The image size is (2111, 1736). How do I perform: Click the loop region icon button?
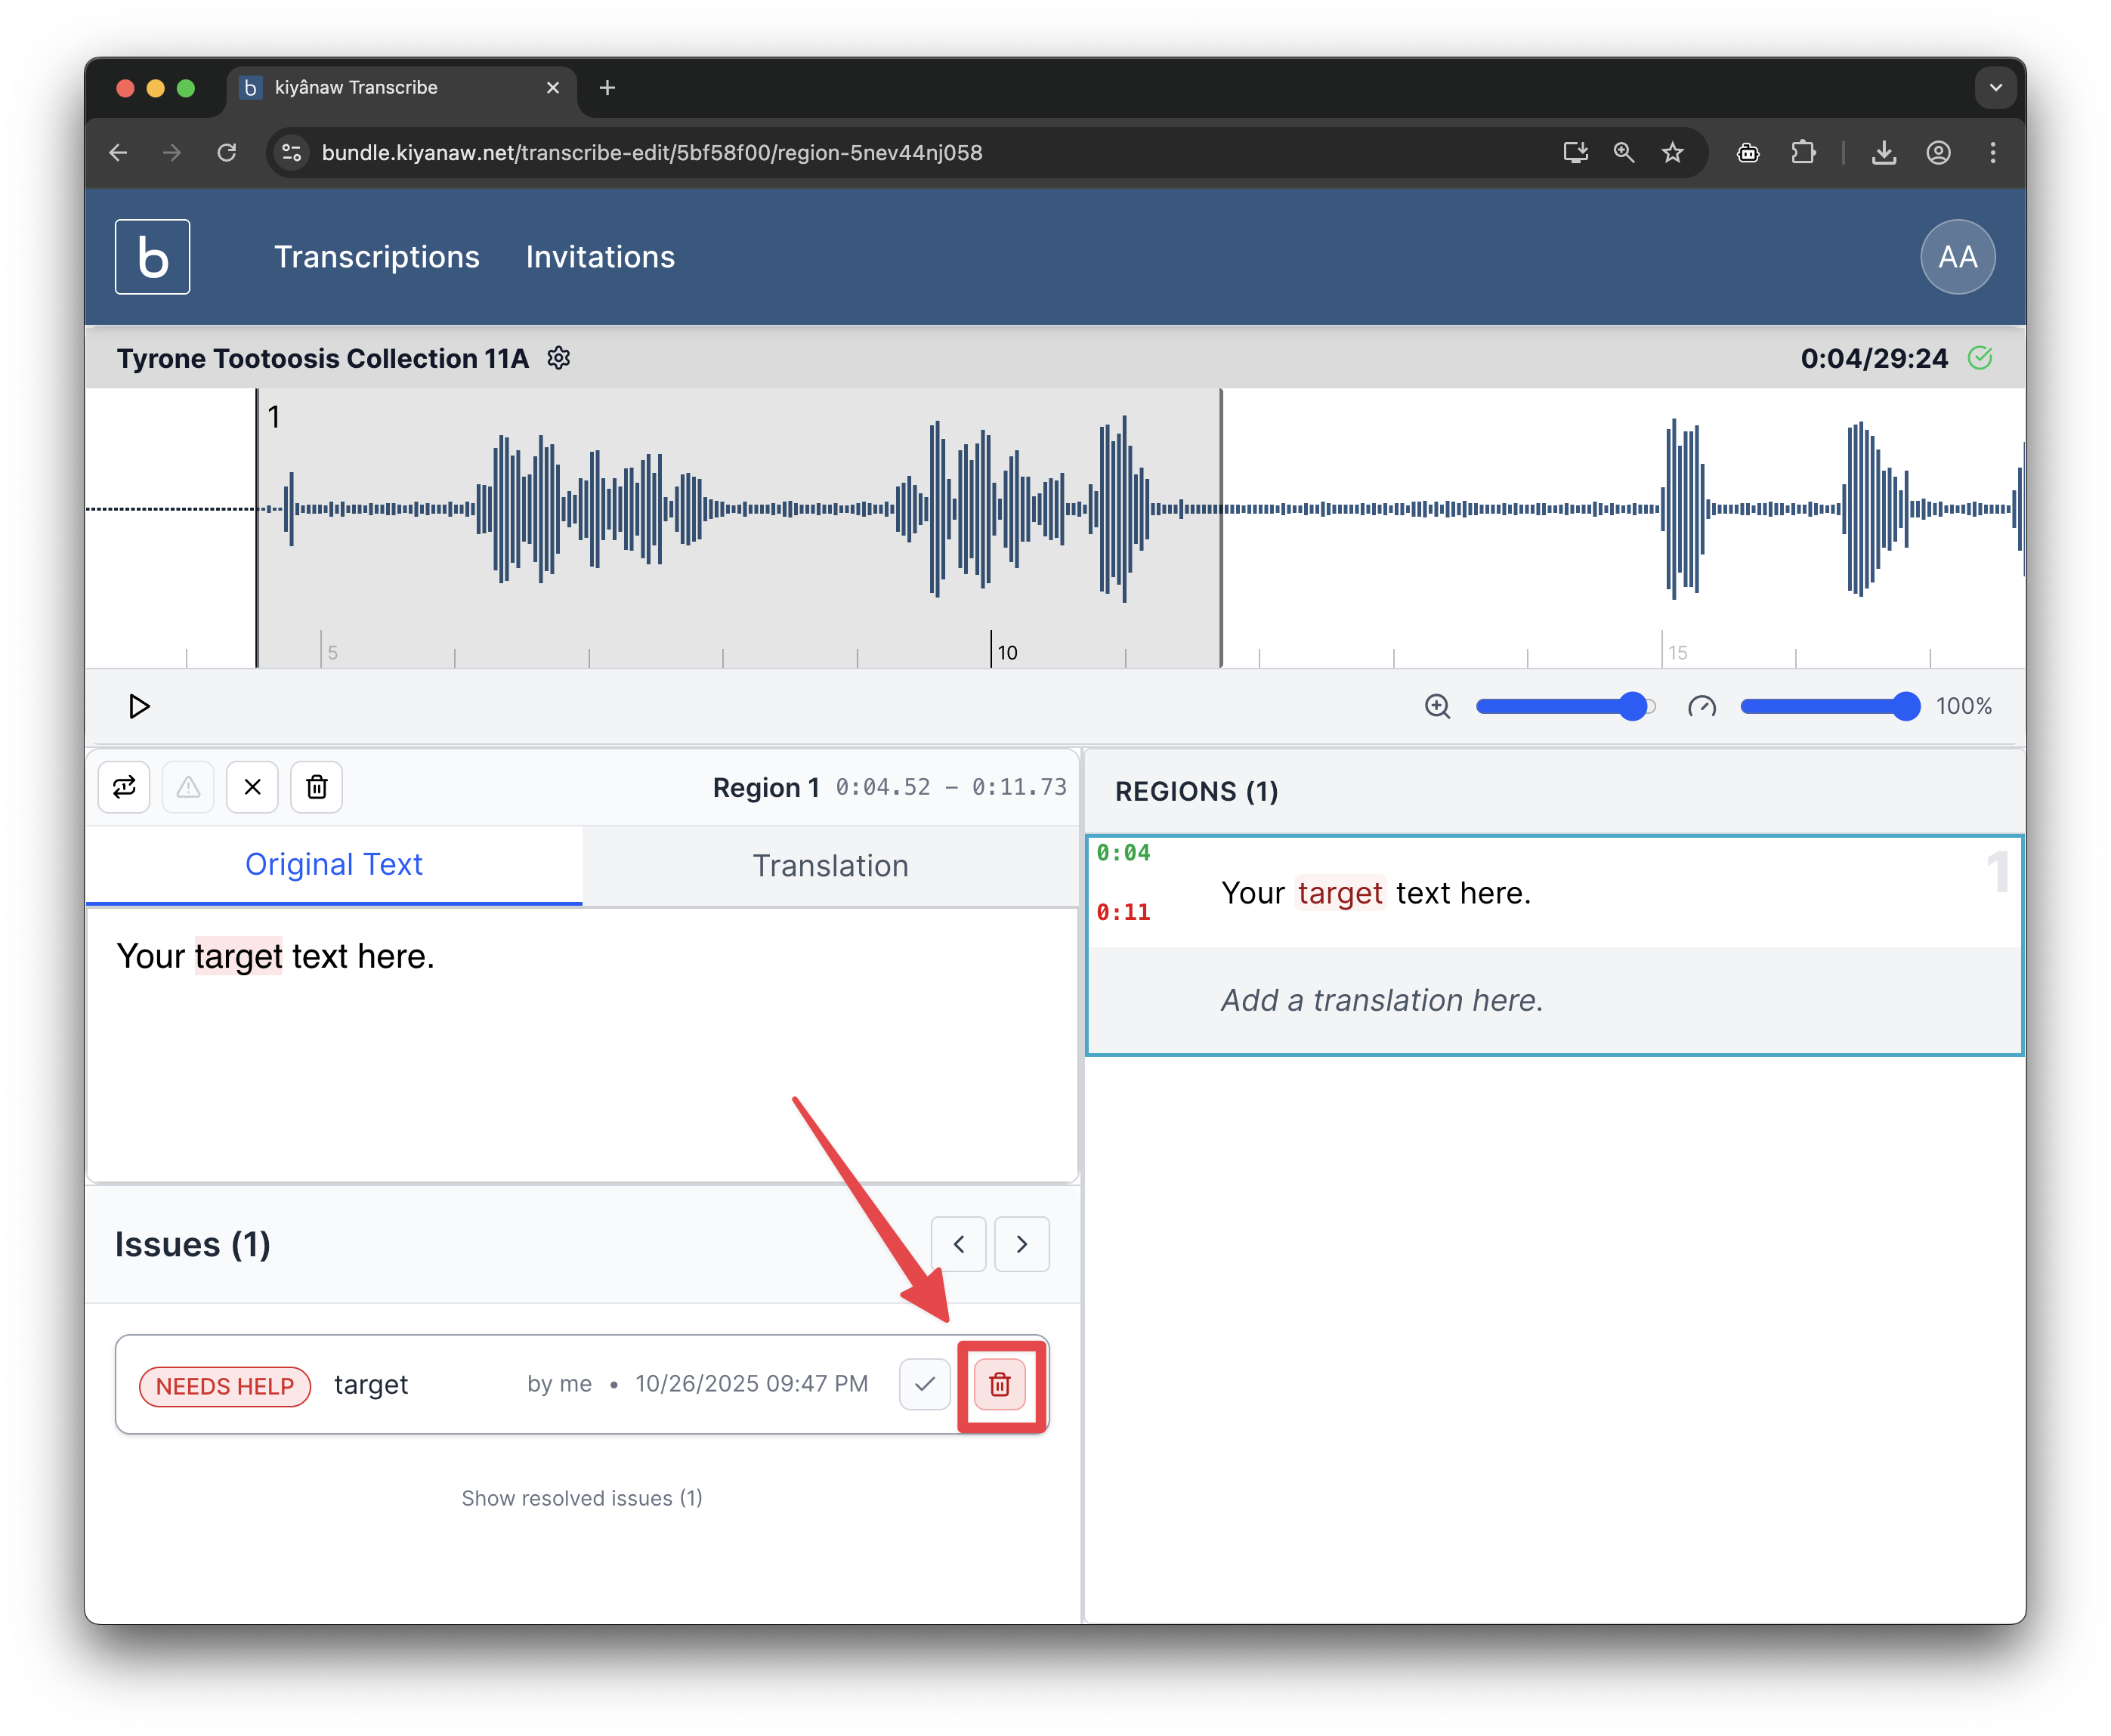tap(124, 787)
